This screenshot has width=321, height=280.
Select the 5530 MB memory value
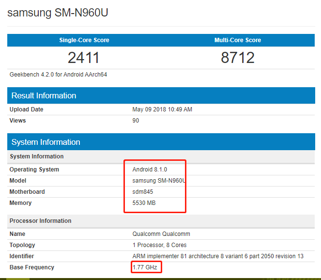(x=144, y=203)
